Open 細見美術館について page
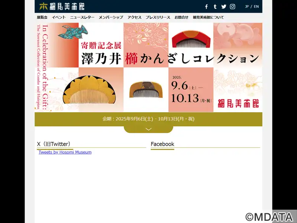297x223 pixels. [208, 17]
